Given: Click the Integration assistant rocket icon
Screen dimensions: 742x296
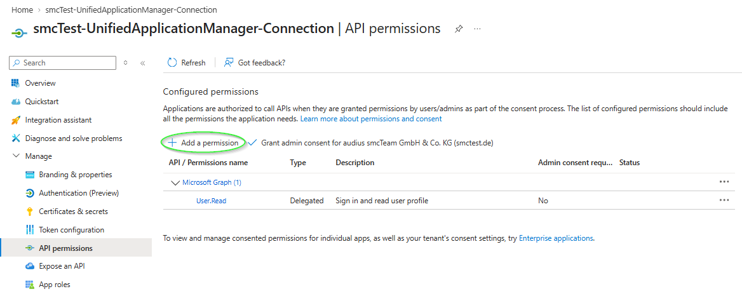Looking at the screenshot, I should coord(16,120).
